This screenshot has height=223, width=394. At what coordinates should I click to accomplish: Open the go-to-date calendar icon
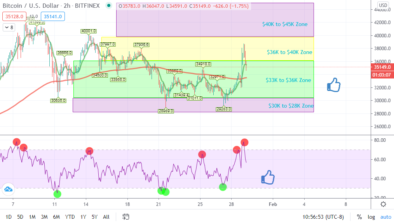pos(126,216)
